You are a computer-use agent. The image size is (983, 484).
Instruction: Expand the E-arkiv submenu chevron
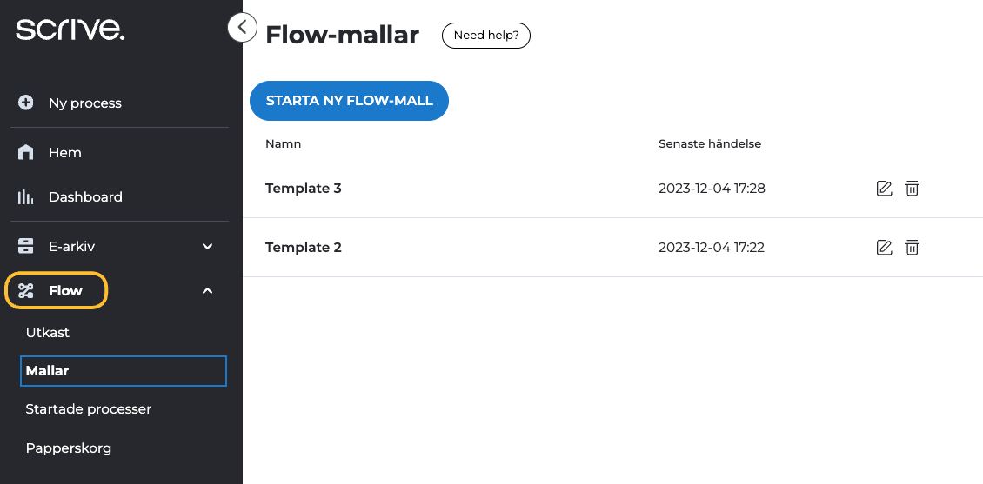click(x=208, y=247)
